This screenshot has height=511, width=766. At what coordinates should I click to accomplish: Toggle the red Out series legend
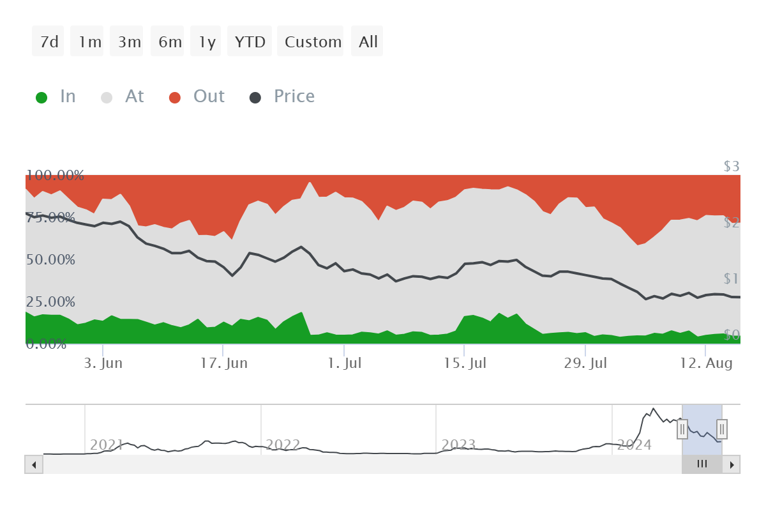197,96
